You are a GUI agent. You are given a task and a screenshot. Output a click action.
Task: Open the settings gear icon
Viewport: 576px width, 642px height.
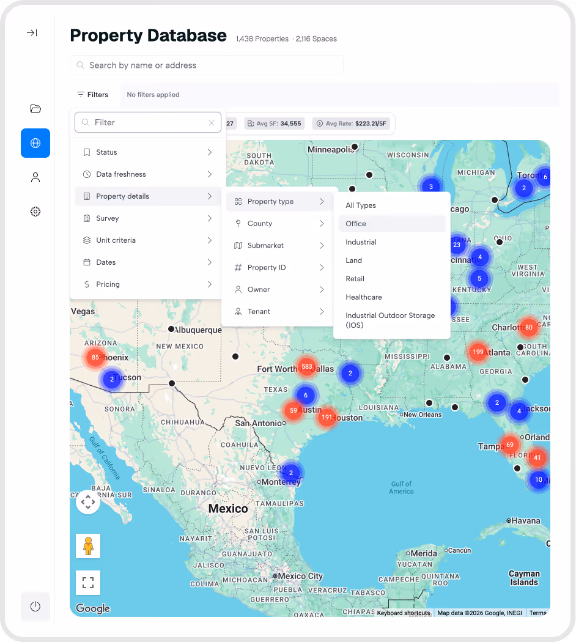pyautogui.click(x=35, y=212)
